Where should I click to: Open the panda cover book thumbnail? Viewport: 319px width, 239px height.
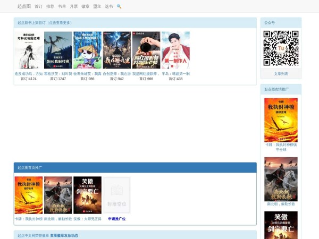point(87,50)
